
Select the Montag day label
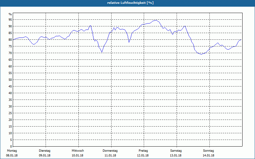point(12,151)
